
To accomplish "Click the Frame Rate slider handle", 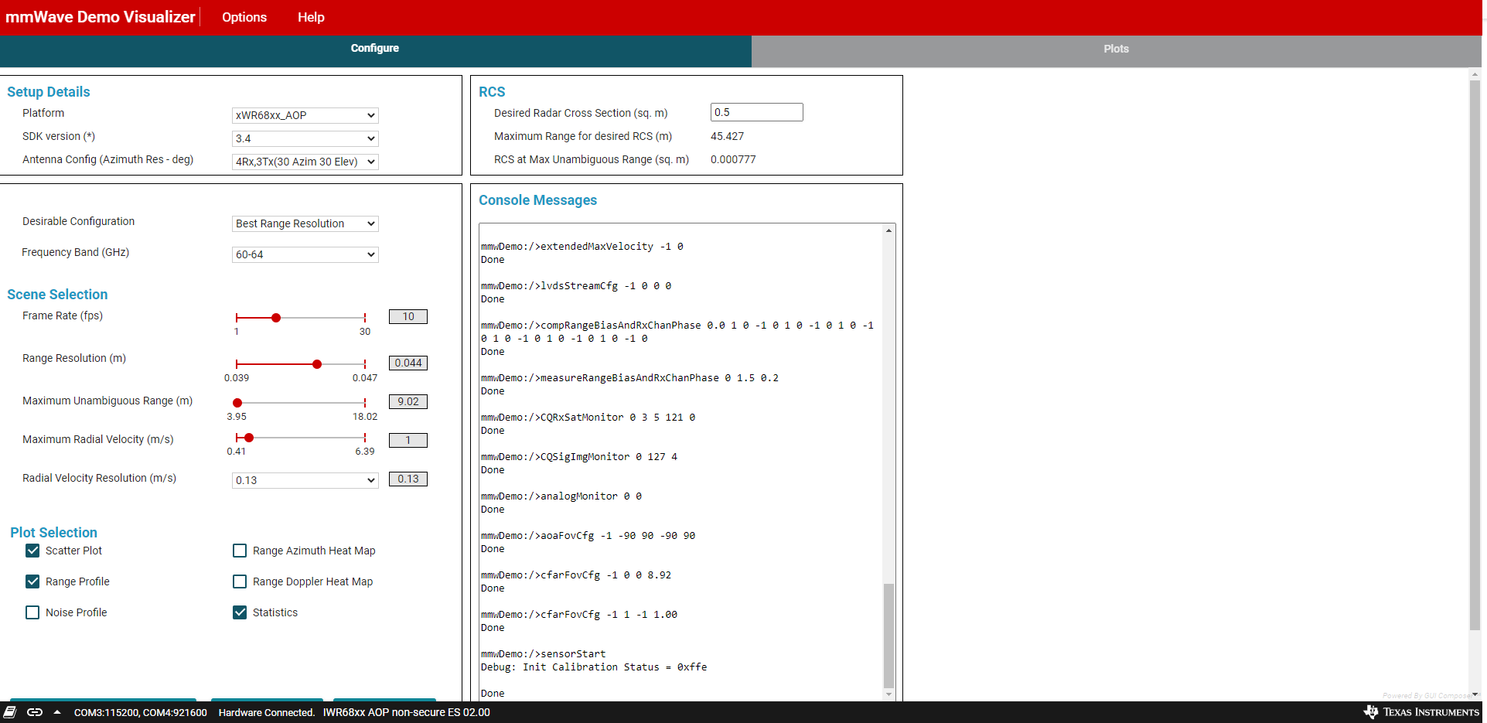I will click(276, 318).
